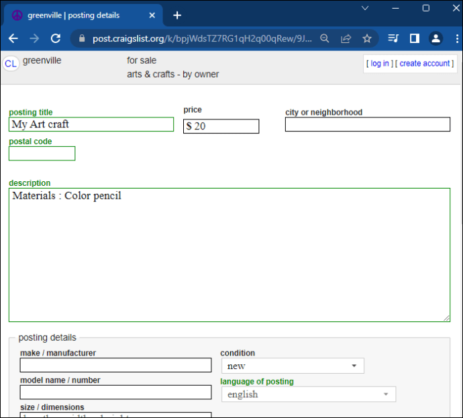This screenshot has height=418, width=463.
Task: Click the for sale breadcrumb
Action: (142, 60)
